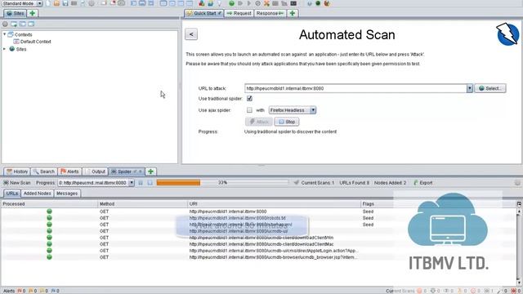Toggle the green break-on-requests circle icon

231,3
